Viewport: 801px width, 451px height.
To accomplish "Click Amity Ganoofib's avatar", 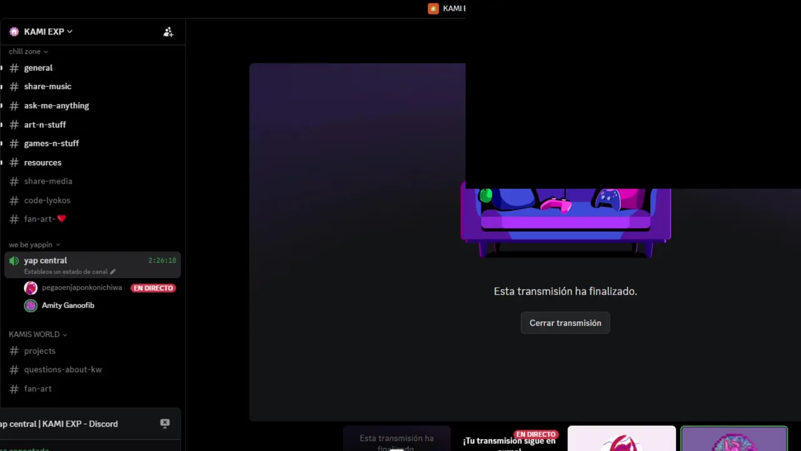I will pyautogui.click(x=31, y=306).
